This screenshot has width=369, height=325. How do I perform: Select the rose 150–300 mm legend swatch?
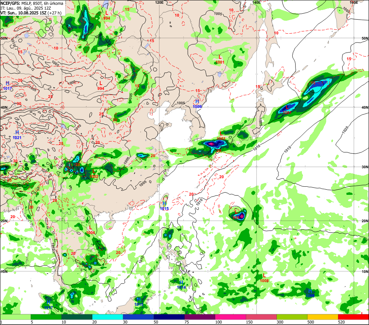coord(261,317)
